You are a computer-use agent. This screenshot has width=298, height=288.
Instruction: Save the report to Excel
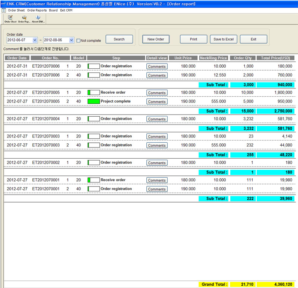pyautogui.click(x=223, y=39)
